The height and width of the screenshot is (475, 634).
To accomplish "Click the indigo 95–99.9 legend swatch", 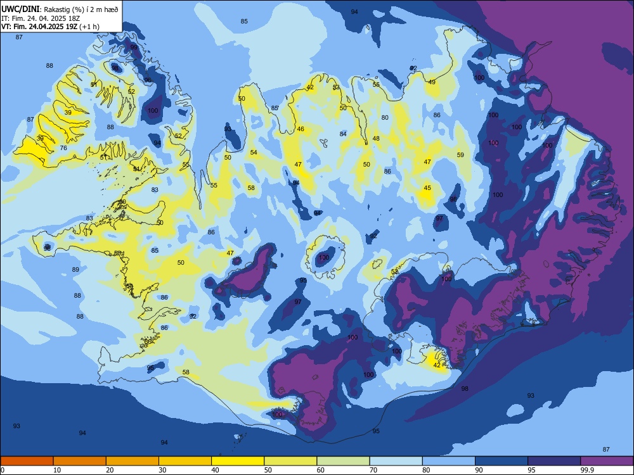I will coord(554,461).
